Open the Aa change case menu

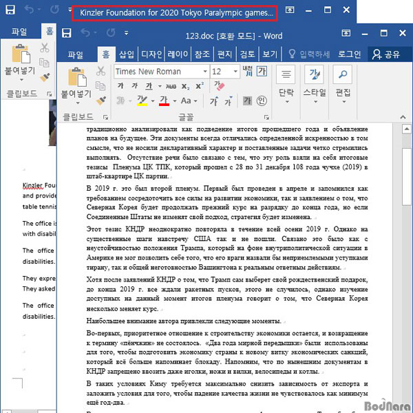pos(189,100)
